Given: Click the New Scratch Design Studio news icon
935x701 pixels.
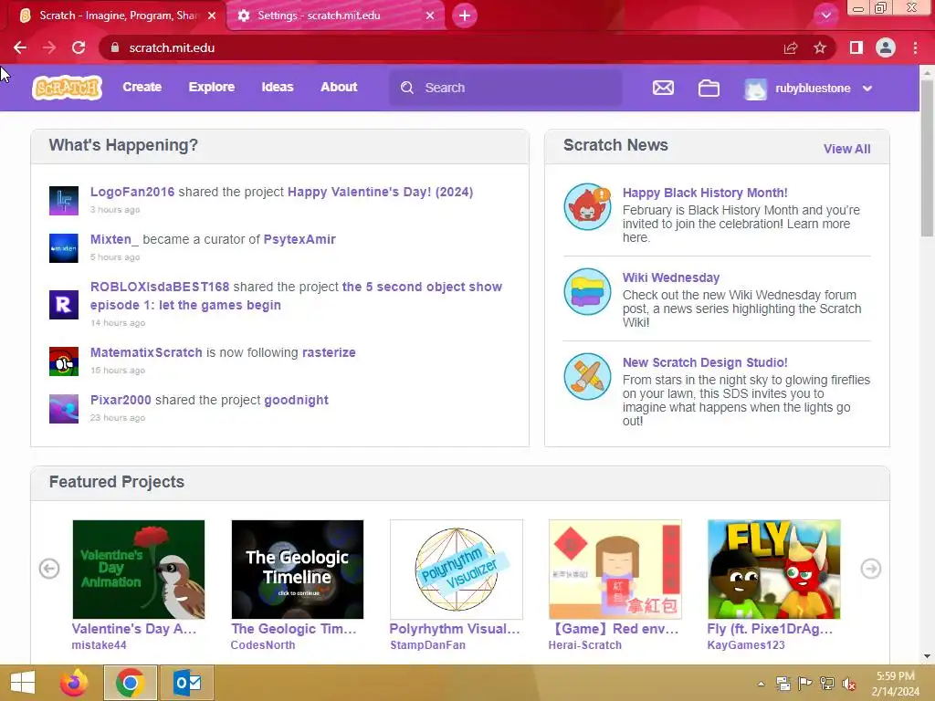Looking at the screenshot, I should click(587, 377).
